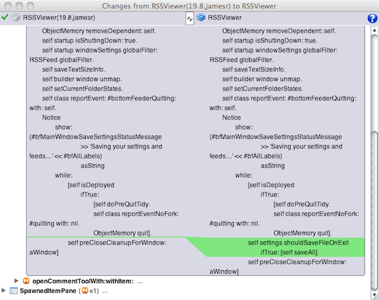379x300 pixels.
Task: Expand the openCommentToolWith:withItem: method
Action: 16,280
